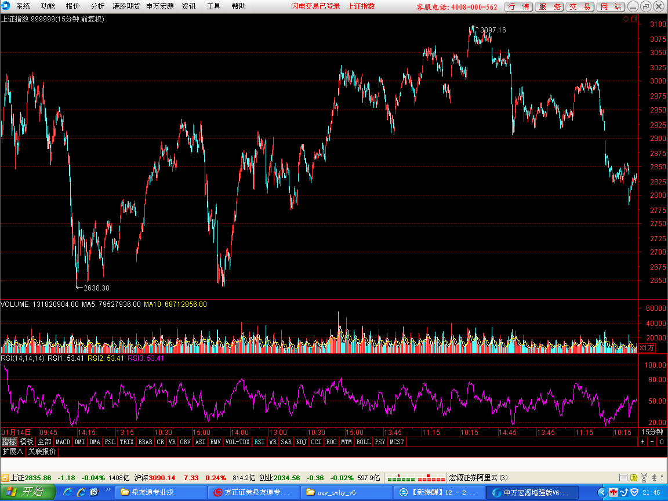Click the blue arrow tray icon

click(x=624, y=492)
